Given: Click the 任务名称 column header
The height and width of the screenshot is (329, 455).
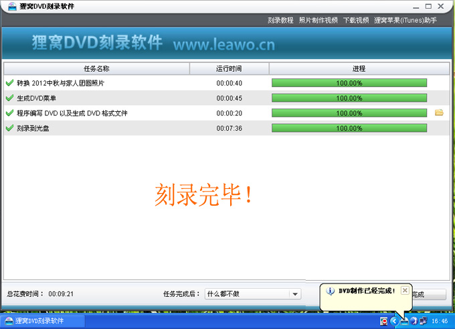Looking at the screenshot, I should pyautogui.click(x=96, y=68).
